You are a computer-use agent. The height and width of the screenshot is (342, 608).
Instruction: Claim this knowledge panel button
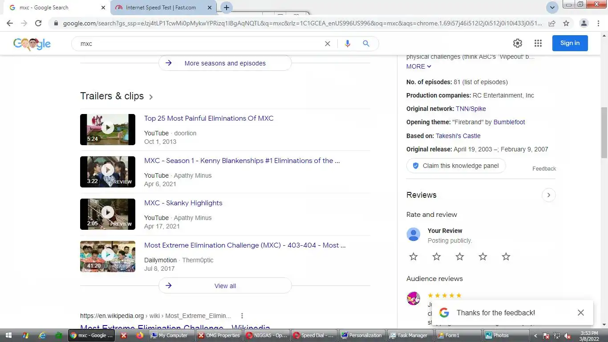click(456, 166)
